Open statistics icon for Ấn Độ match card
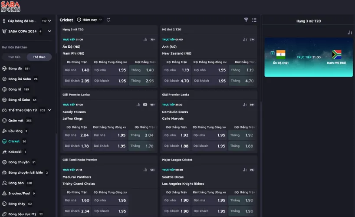This screenshot has height=217, width=355. click(x=145, y=39)
